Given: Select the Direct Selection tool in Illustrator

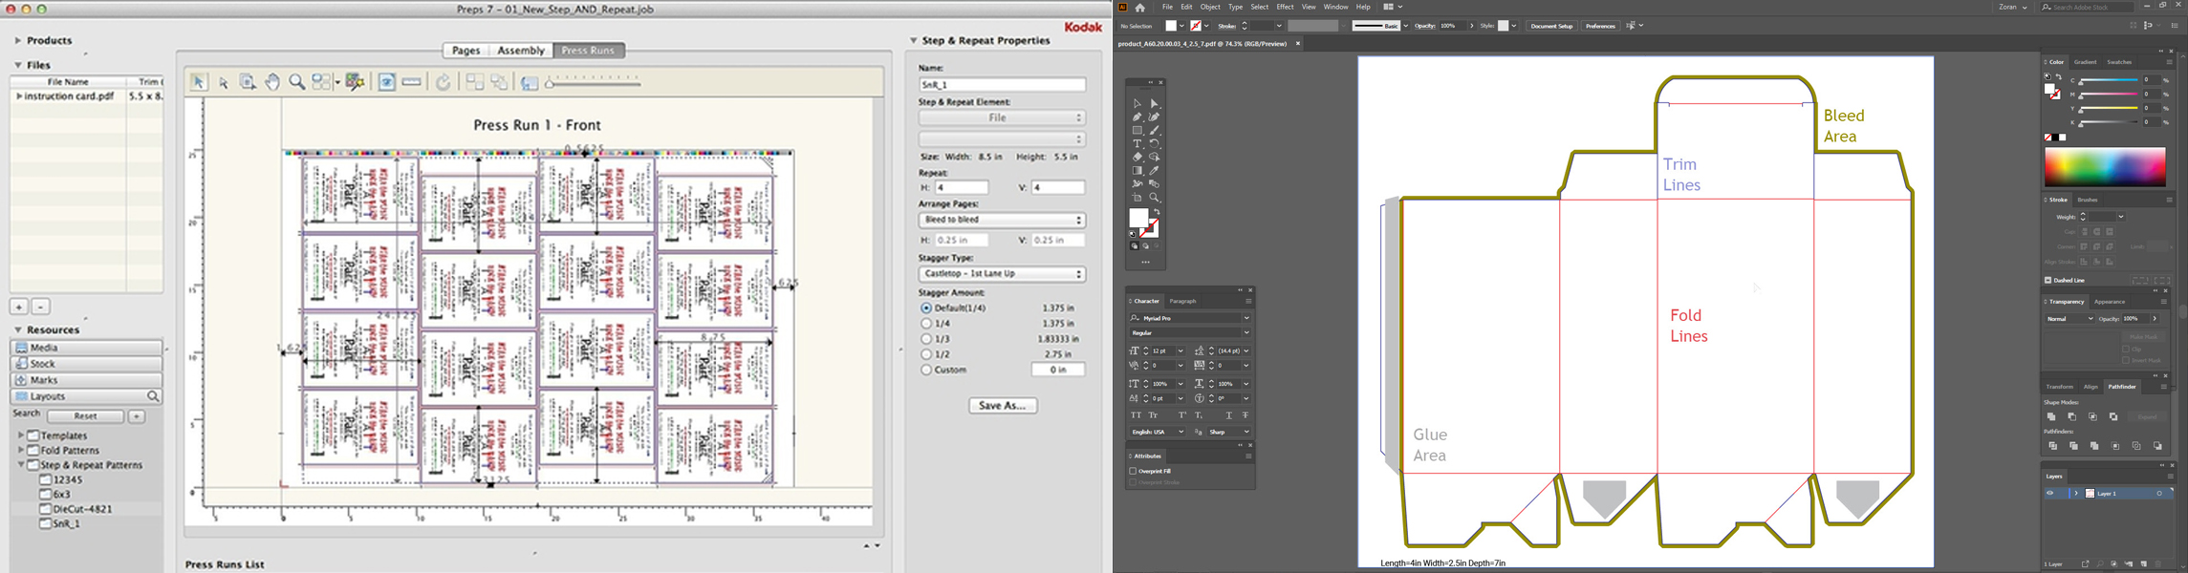Looking at the screenshot, I should [1155, 103].
